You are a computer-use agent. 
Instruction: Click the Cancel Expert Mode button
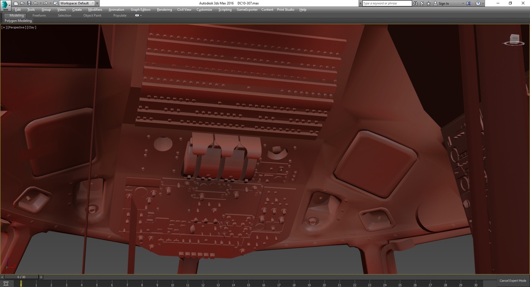512,280
